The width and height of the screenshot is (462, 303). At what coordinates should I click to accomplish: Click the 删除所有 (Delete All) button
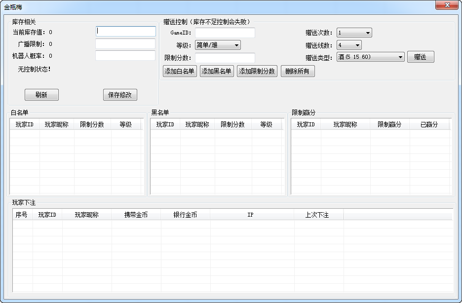coord(298,71)
